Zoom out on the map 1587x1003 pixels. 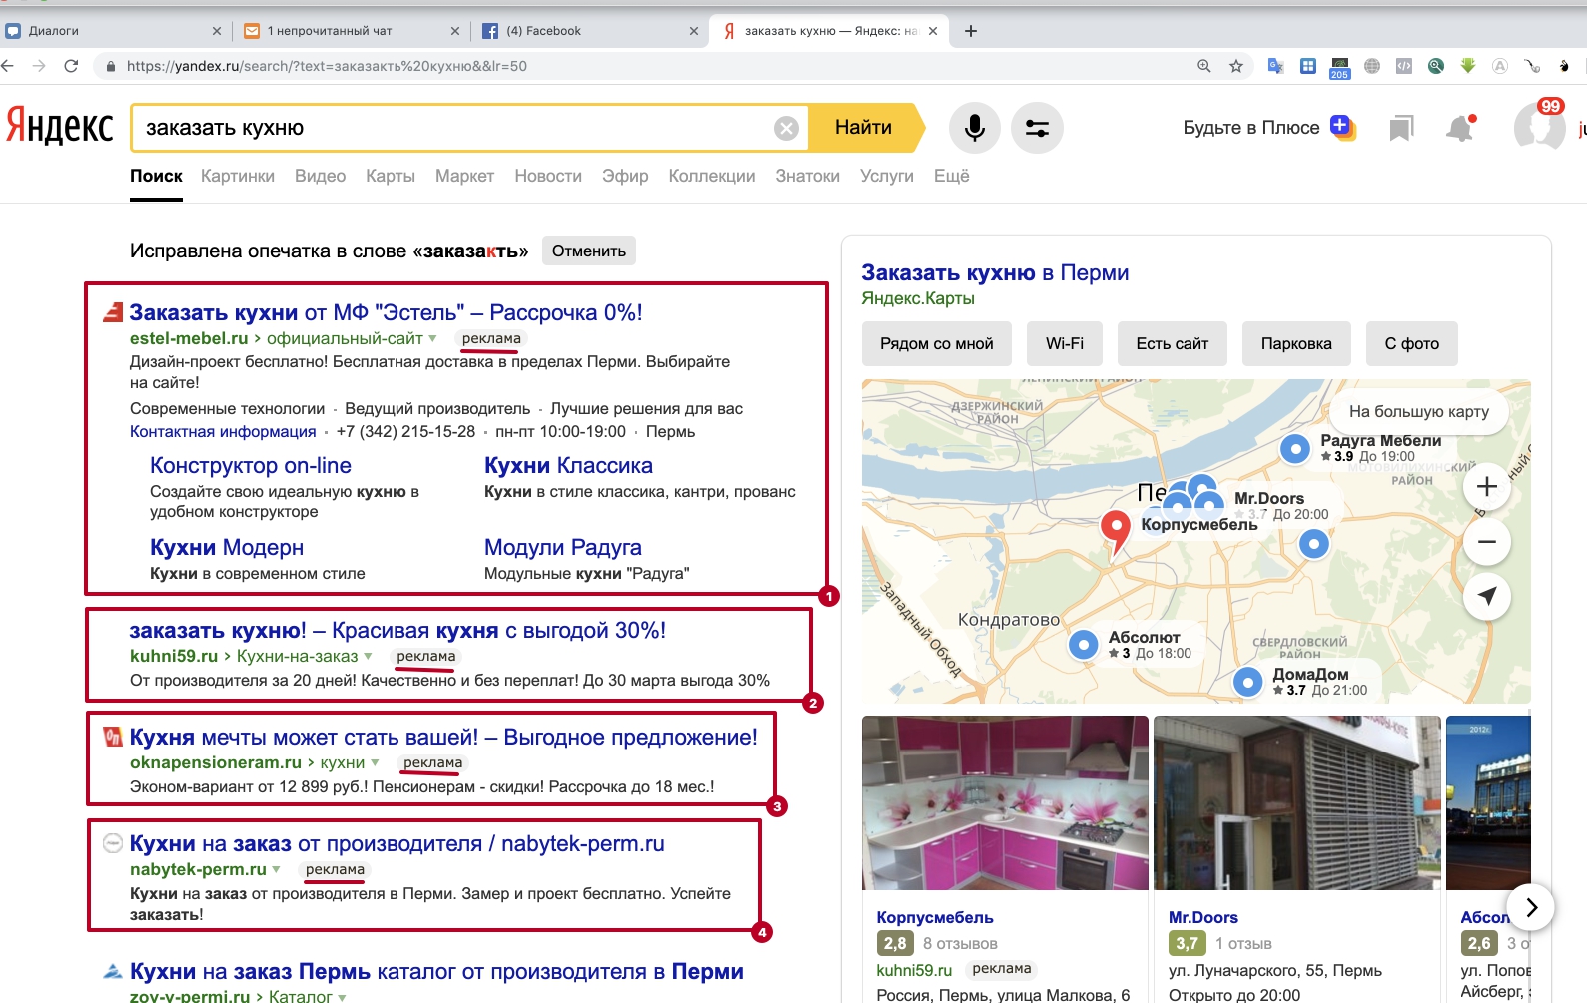click(1486, 542)
